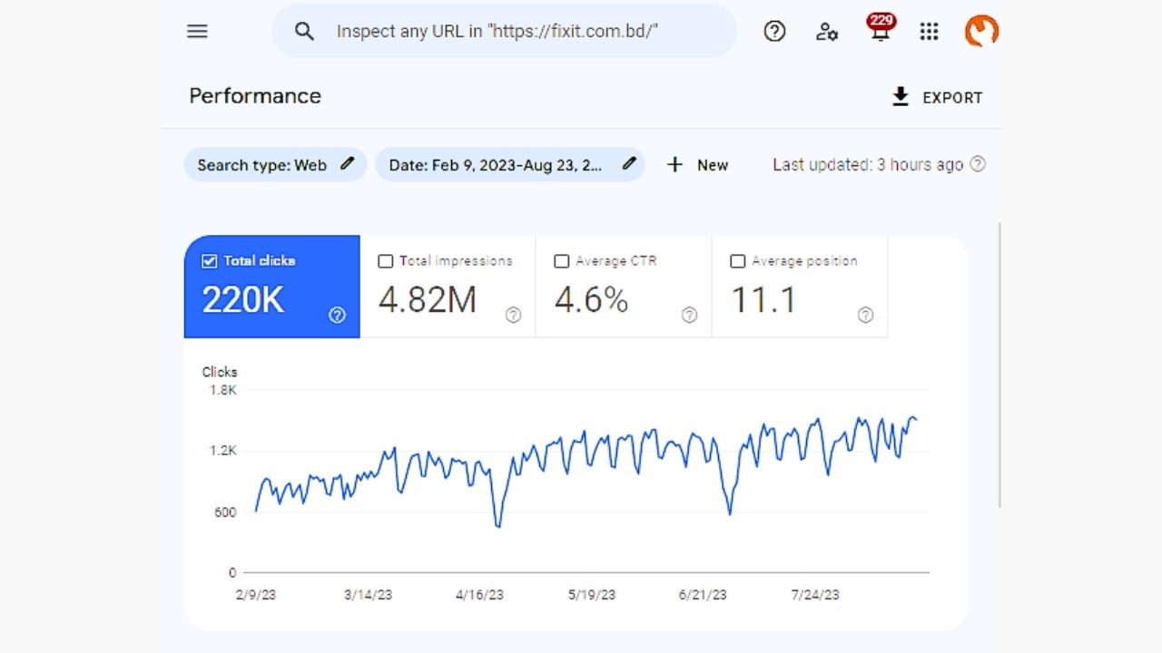The width and height of the screenshot is (1162, 653).
Task: Open help icon in Average CTR card
Action: pos(689,315)
